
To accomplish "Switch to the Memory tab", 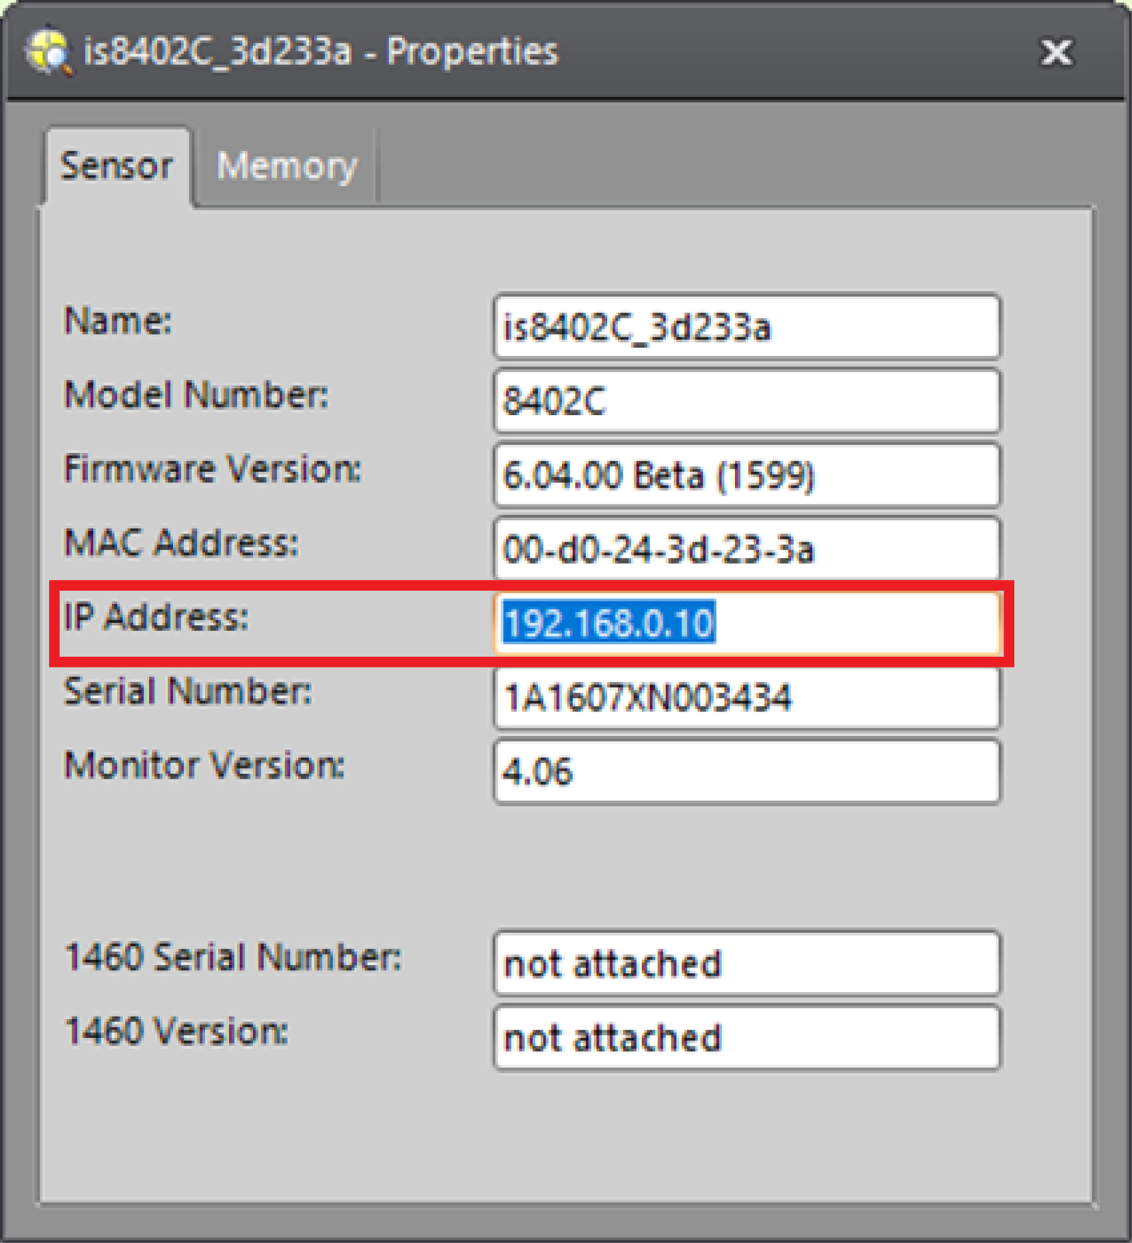I will click(286, 167).
